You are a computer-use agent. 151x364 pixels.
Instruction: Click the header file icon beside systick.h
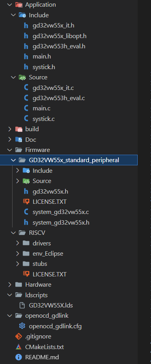point(26,67)
